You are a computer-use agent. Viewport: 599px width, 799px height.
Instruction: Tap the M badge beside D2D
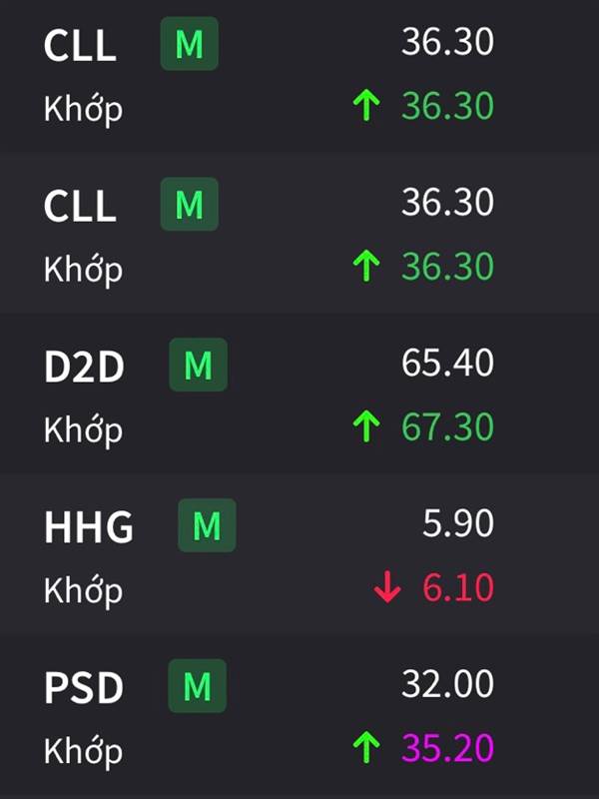[x=198, y=365]
